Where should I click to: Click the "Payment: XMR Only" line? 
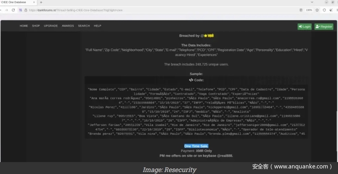(x=196, y=151)
